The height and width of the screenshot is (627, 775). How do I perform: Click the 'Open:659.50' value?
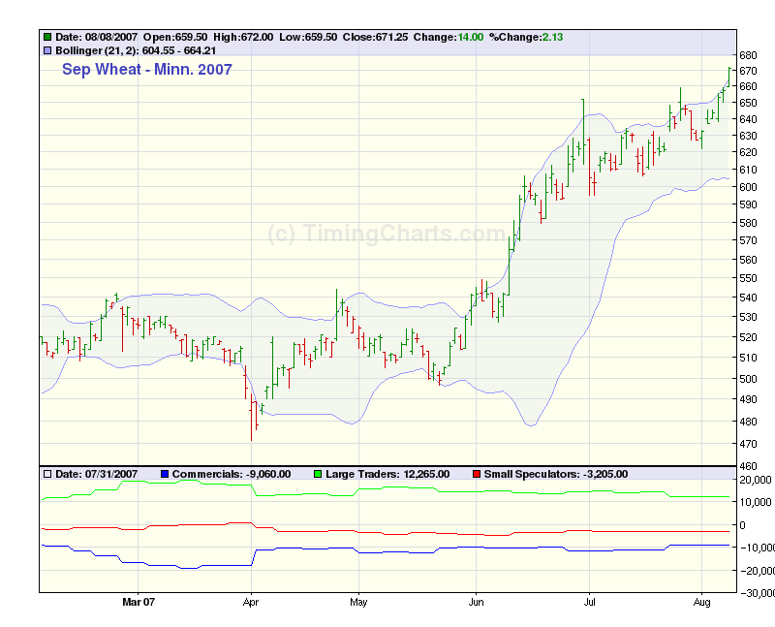175,37
